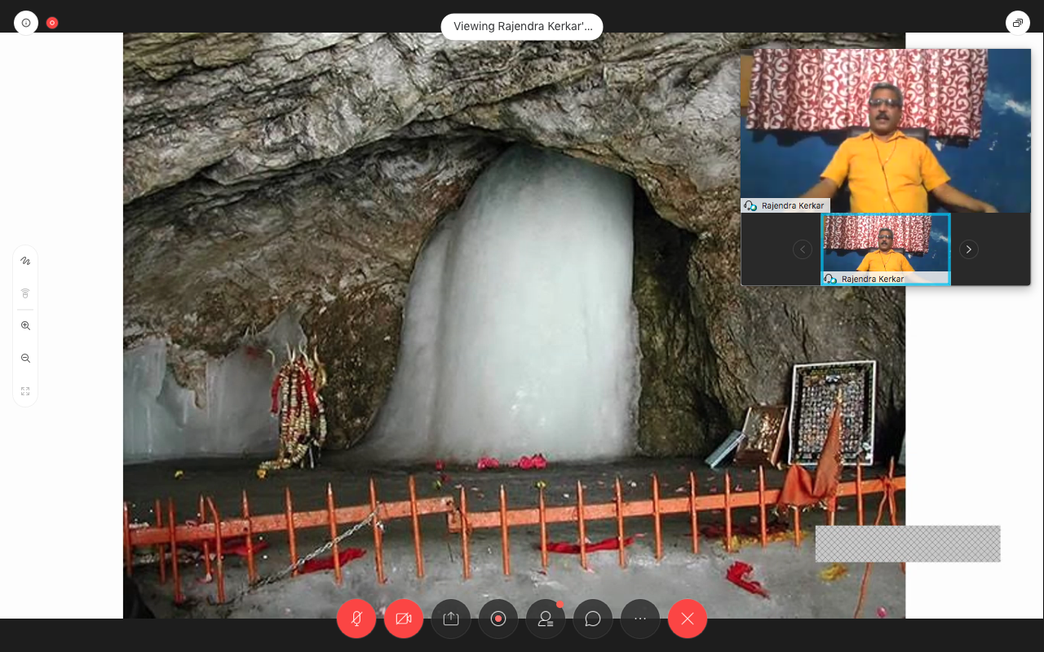Open the participants panel
This screenshot has width=1044, height=652.
546,619
